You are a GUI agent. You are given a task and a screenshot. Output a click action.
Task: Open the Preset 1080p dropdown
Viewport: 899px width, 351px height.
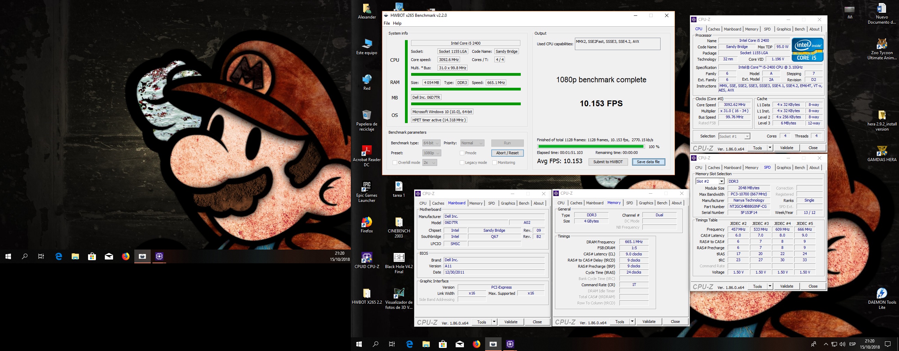pos(432,153)
